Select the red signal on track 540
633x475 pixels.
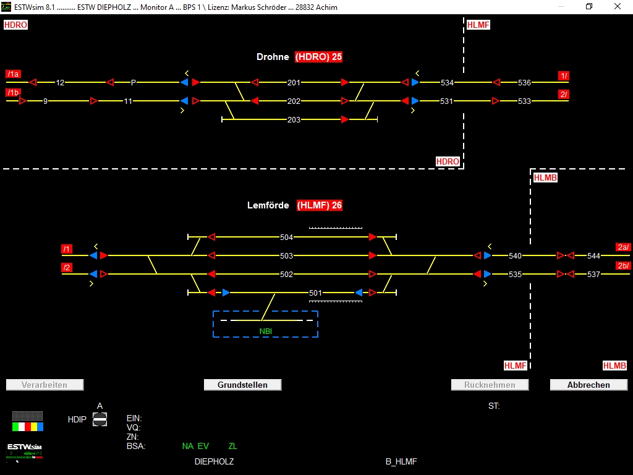pyautogui.click(x=478, y=255)
